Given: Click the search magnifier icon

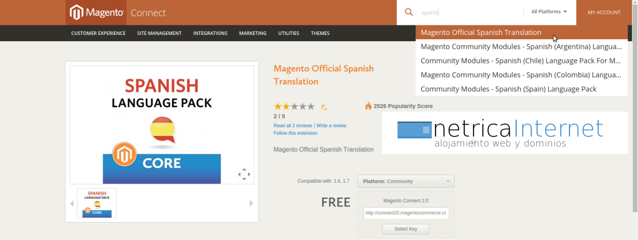Looking at the screenshot, I should pos(409,12).
